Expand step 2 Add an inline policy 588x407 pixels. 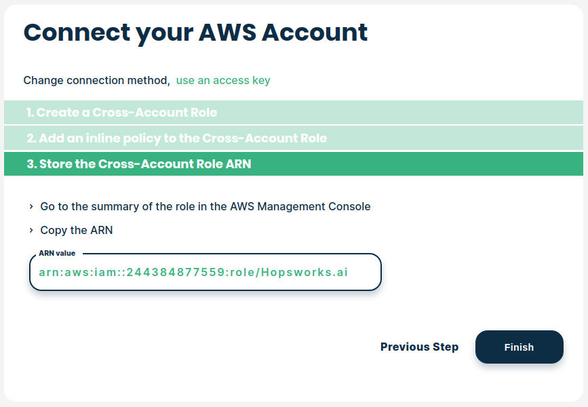coord(176,138)
